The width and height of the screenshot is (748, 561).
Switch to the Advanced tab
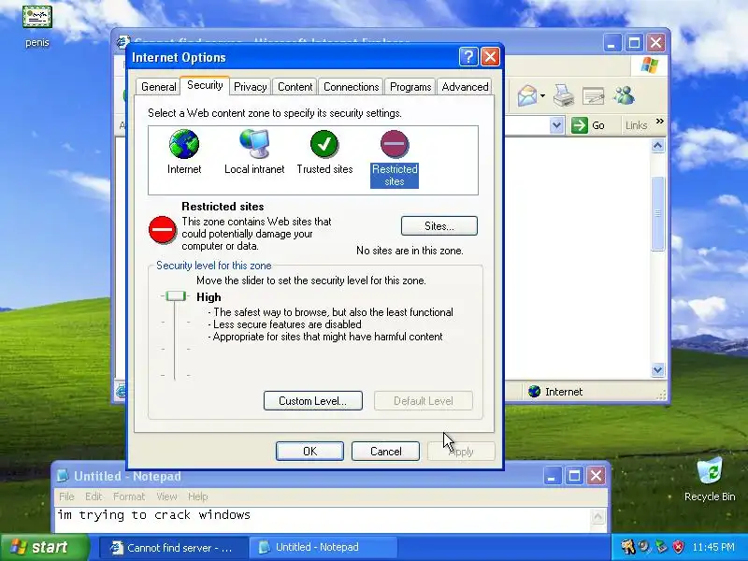coord(465,87)
